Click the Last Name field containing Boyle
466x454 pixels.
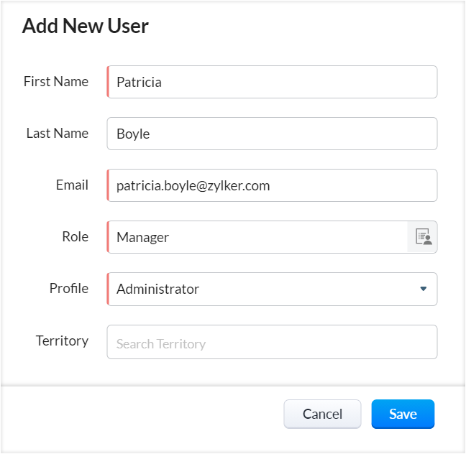[272, 134]
